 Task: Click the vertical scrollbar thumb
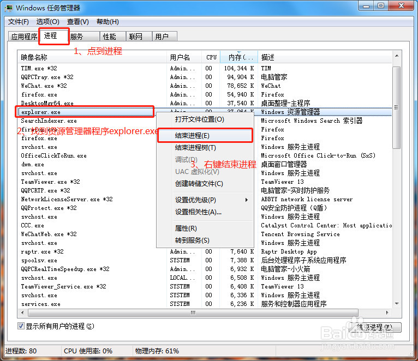click(397, 107)
